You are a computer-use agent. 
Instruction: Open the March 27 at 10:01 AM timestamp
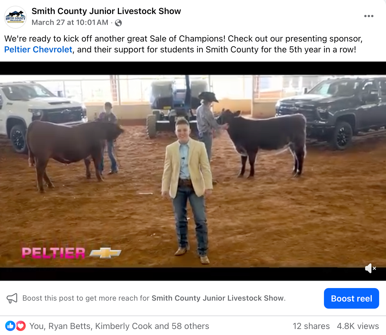click(70, 22)
